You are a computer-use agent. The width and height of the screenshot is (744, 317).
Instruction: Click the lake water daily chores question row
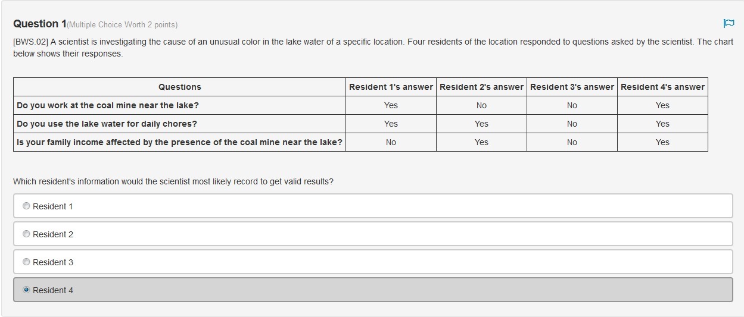click(x=360, y=124)
